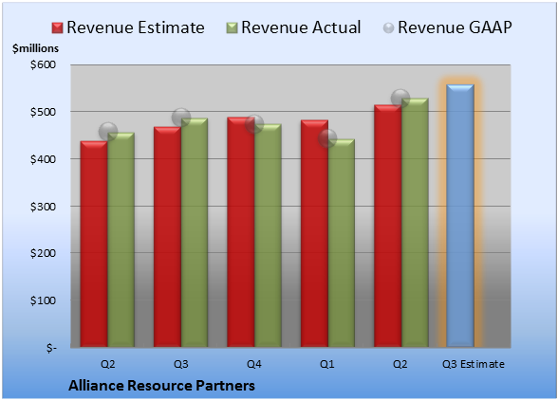This screenshot has width=558, height=400.
Task: Select the red estimate bar above Q4
Action: 241,232
